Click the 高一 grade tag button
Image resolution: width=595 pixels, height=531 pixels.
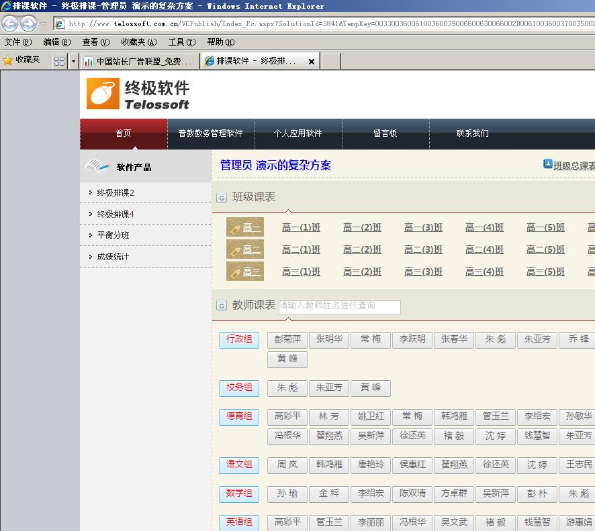click(245, 227)
